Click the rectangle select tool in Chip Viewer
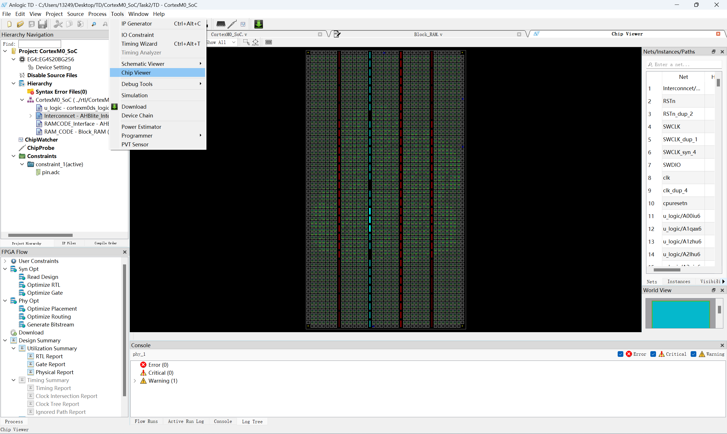 coord(246,42)
